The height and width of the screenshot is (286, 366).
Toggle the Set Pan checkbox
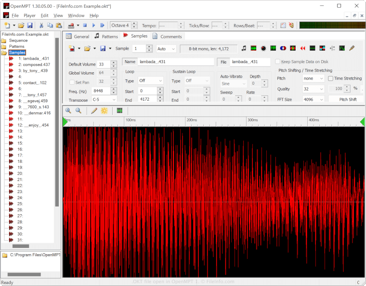pyautogui.click(x=72, y=82)
